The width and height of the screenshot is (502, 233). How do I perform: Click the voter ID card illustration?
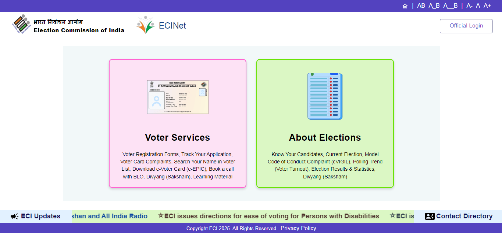178,97
